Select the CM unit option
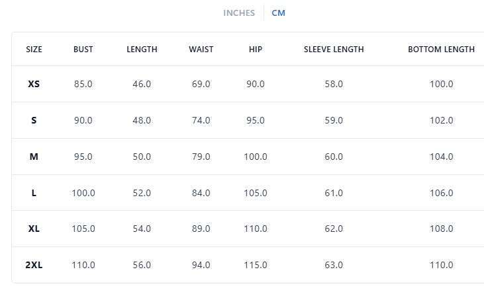 (278, 13)
